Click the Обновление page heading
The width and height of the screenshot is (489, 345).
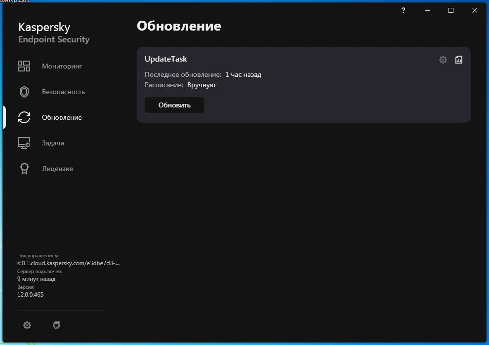pos(179,26)
